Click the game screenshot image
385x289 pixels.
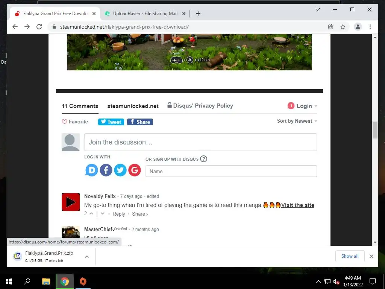[x=189, y=52]
